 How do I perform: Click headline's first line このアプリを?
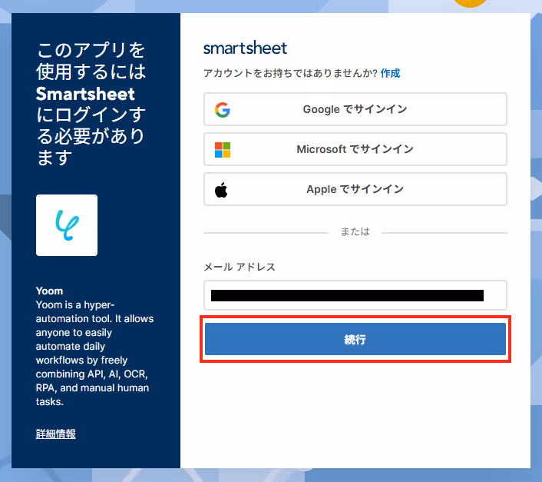(x=91, y=50)
